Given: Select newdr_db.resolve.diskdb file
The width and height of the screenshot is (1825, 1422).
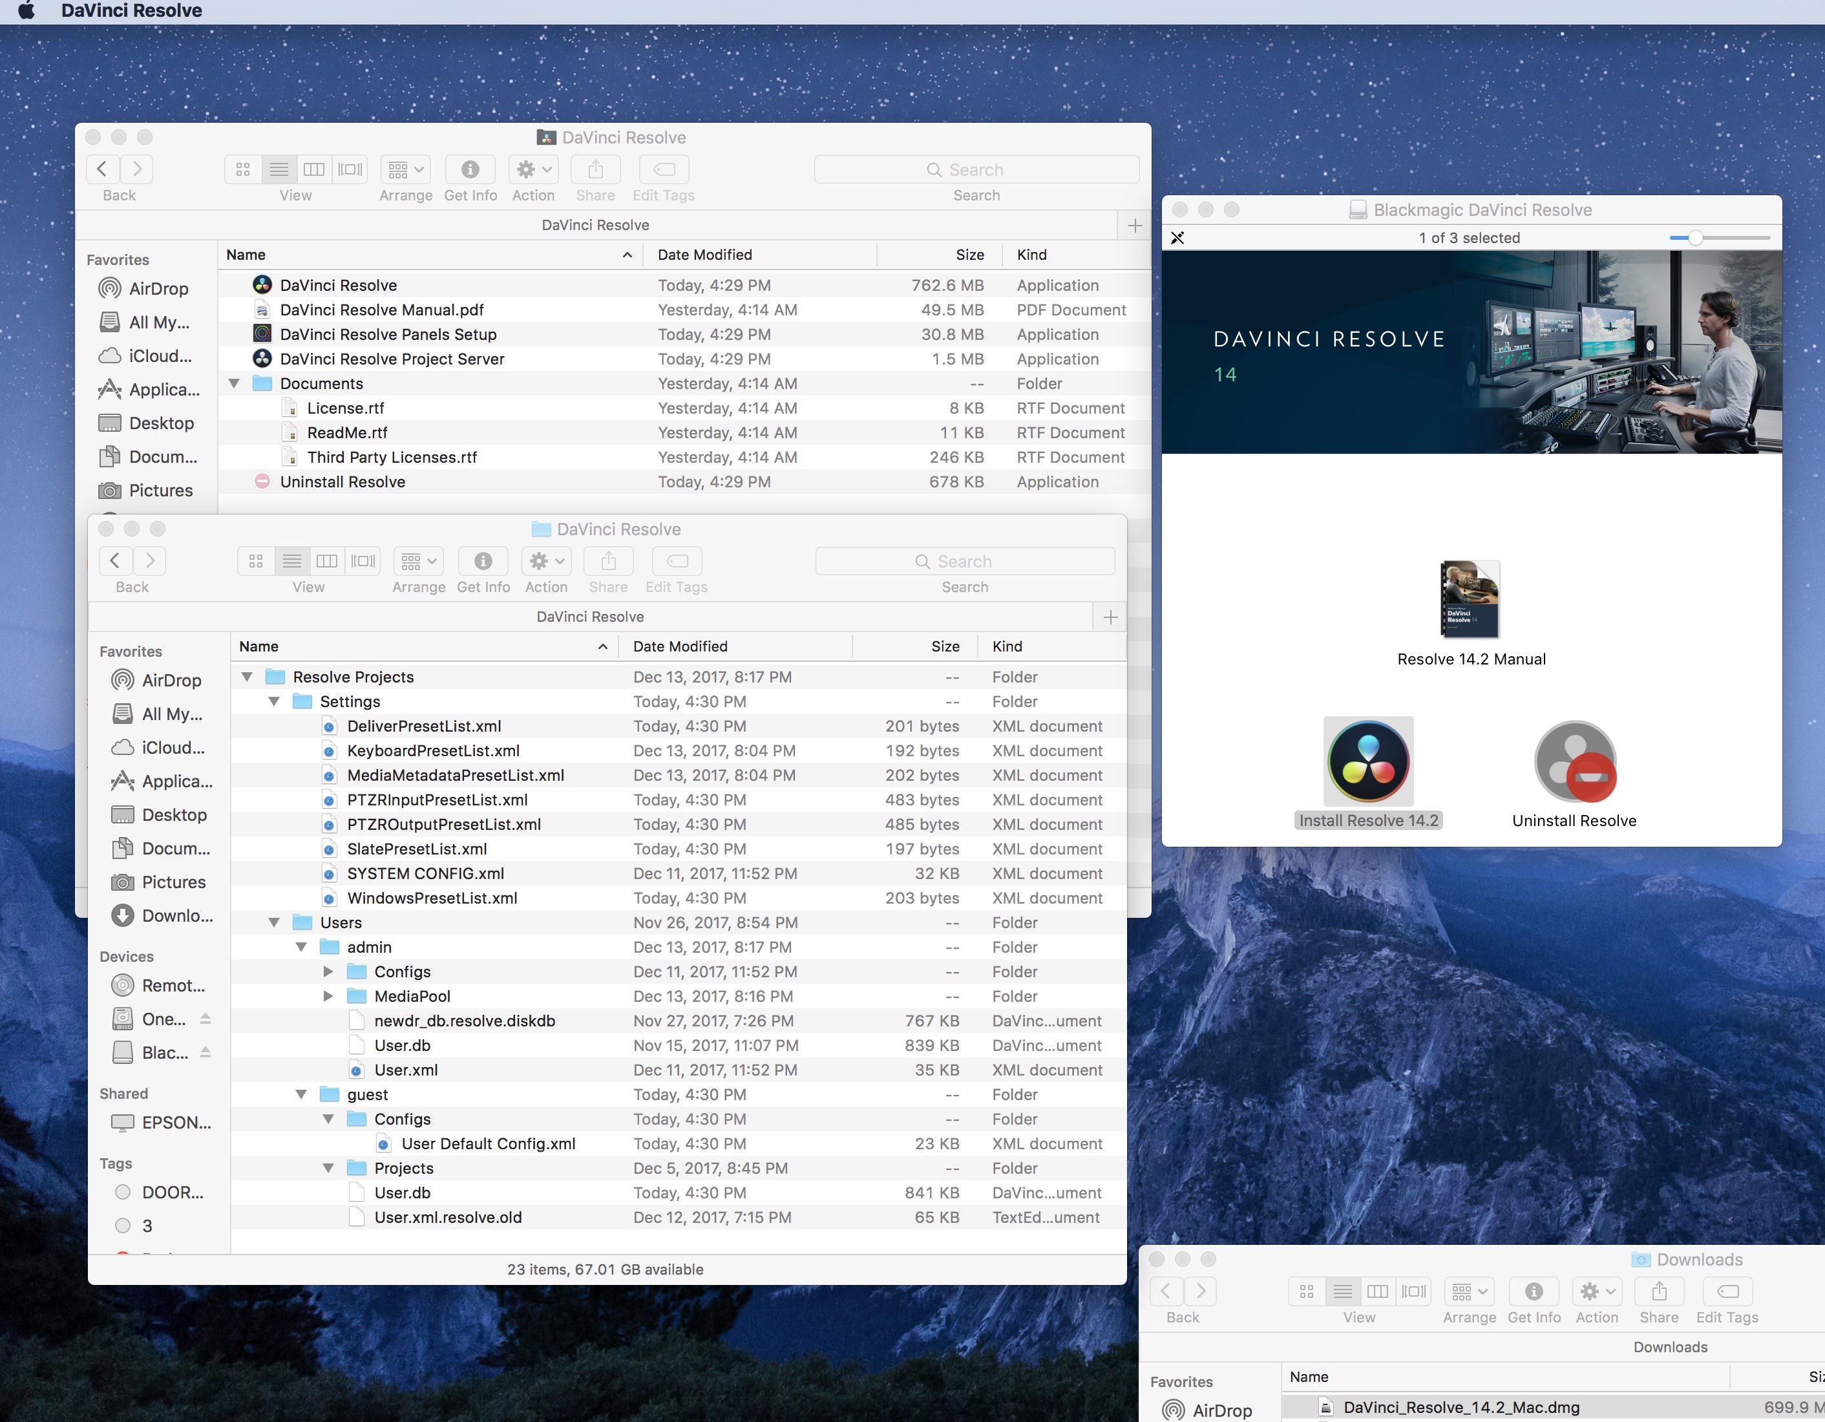Looking at the screenshot, I should click(x=679, y=1021).
